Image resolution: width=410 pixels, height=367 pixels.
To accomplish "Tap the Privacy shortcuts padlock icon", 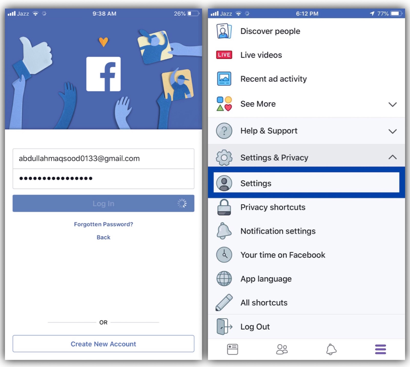I will pos(224,207).
